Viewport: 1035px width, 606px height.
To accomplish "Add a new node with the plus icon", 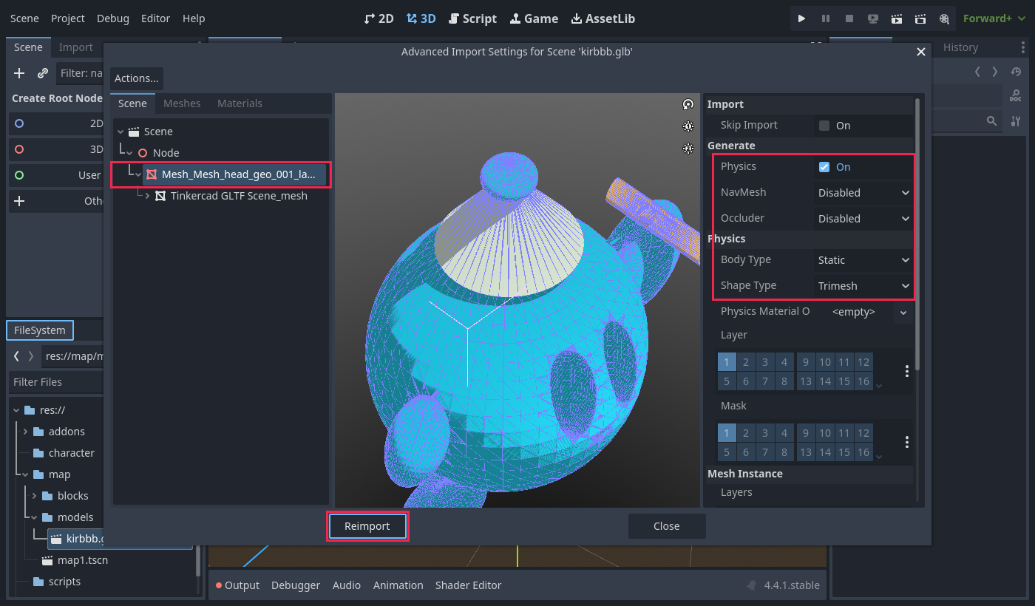I will (20, 73).
